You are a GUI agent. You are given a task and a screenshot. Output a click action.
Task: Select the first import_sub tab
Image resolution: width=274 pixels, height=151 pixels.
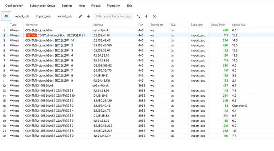point(22,16)
